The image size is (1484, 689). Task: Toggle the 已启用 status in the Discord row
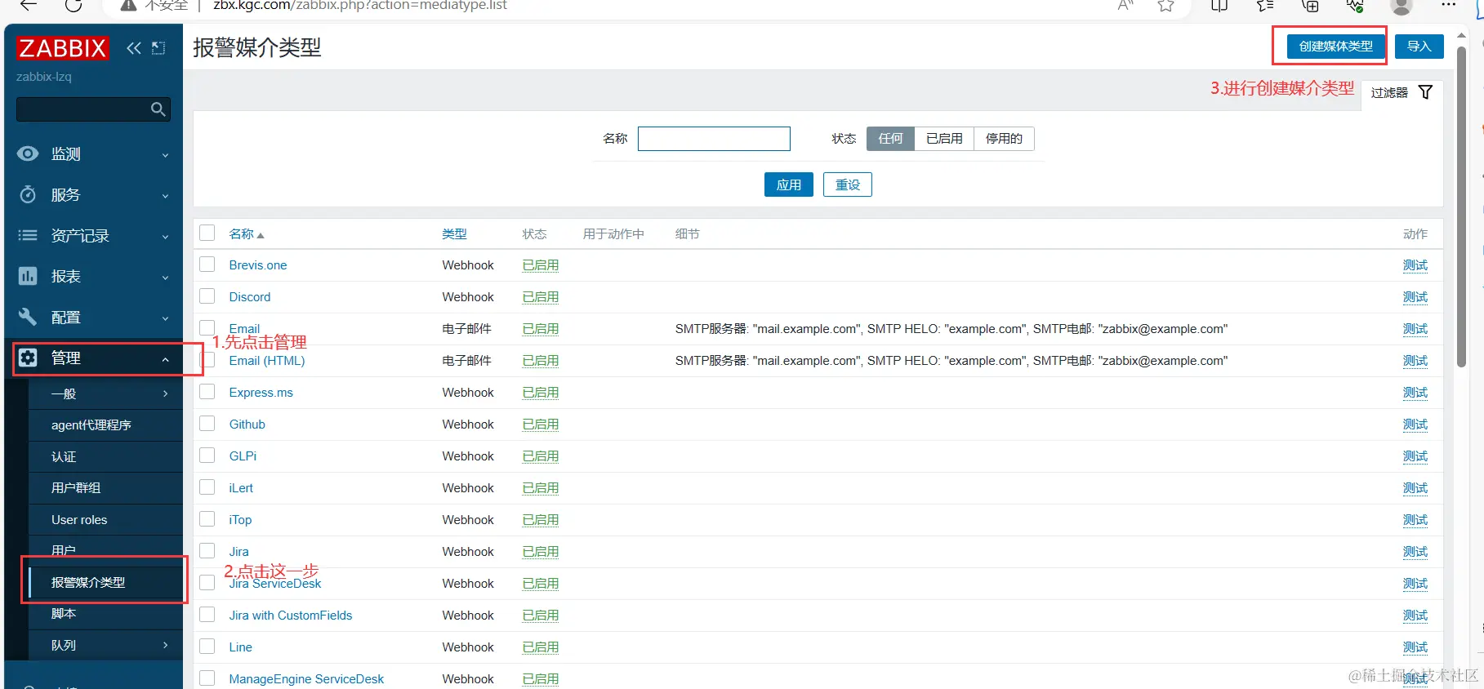541,297
